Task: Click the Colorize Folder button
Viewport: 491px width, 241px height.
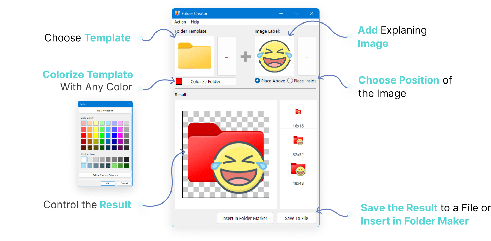Action: [208, 81]
